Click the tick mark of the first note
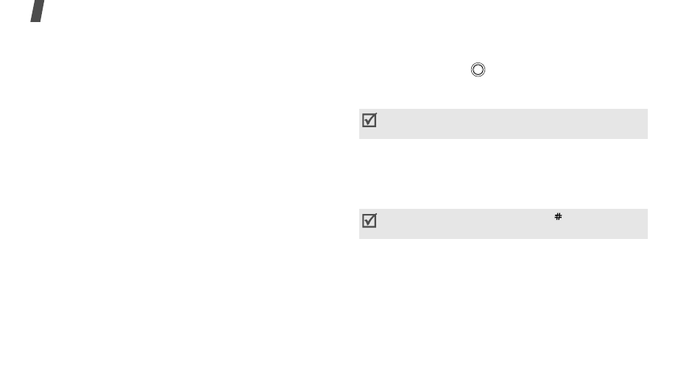Screen dimensions: 689x375 [x=370, y=122]
